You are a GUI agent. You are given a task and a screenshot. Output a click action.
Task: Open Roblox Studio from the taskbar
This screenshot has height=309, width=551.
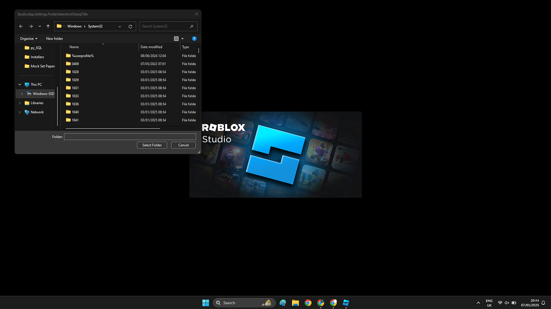[x=346, y=303]
